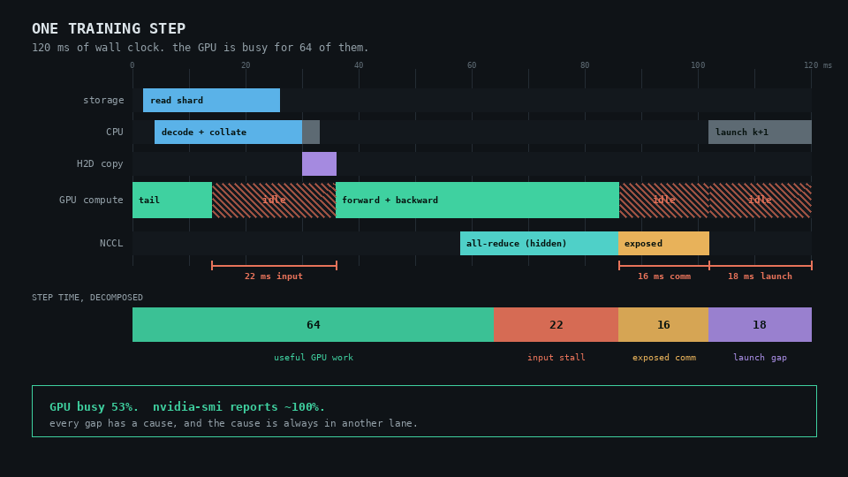Click the 'launch gap' label
Viewport: 848px width, 477px height.
pos(760,358)
